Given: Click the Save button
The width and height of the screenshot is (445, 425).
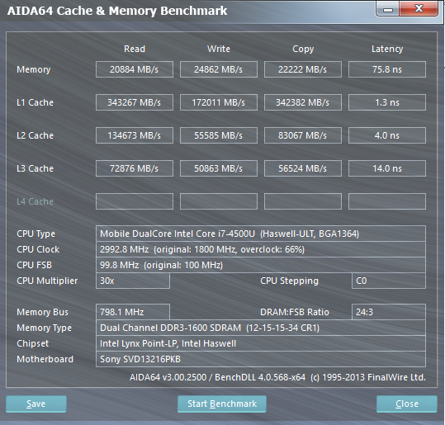Looking at the screenshot, I should tap(36, 404).
